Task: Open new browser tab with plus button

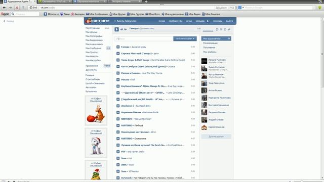Action: 146,2
